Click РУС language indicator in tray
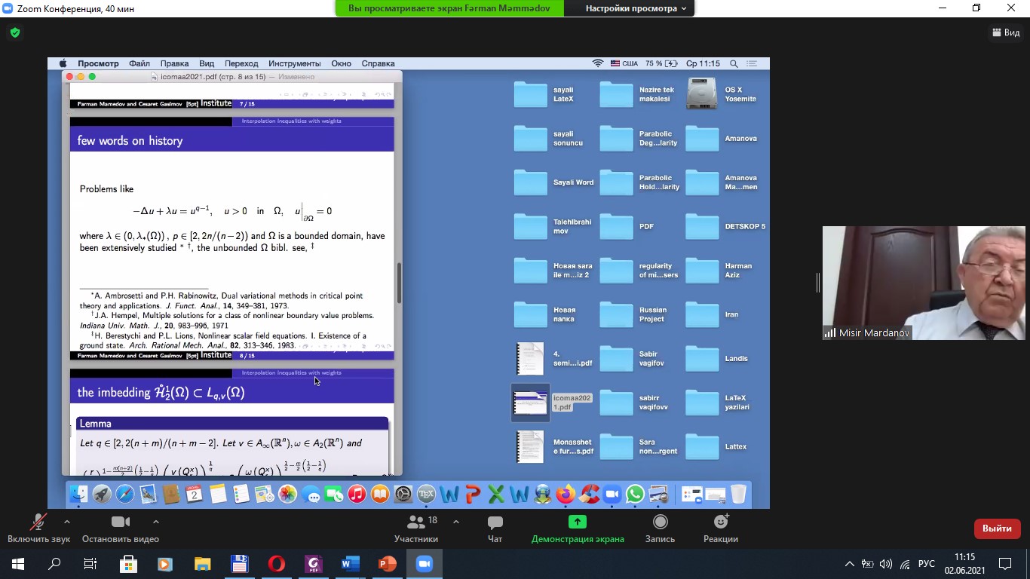Viewport: 1030px width, 579px height. pos(927,563)
